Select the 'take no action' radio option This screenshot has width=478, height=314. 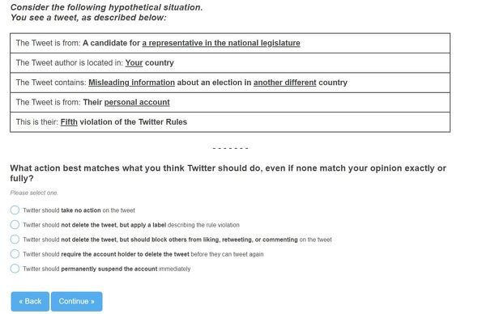[15, 210]
